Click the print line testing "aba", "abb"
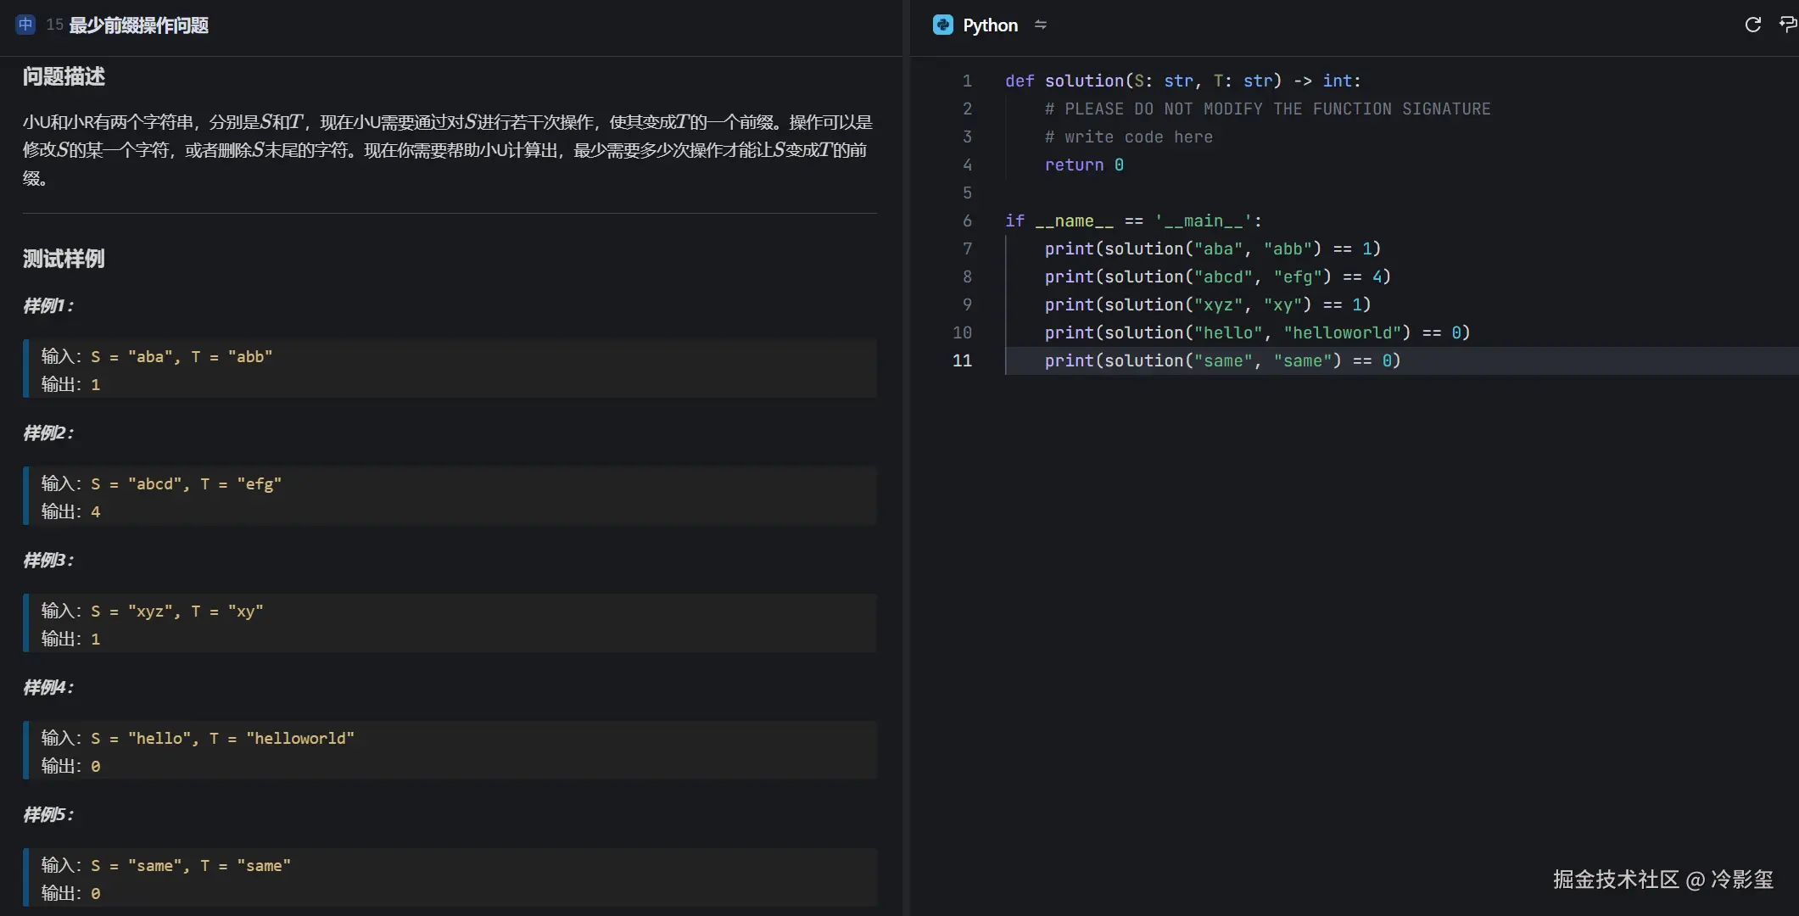The width and height of the screenshot is (1799, 916). click(1213, 249)
